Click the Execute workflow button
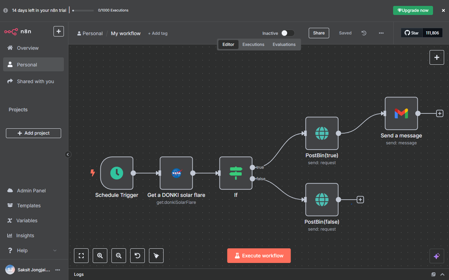 pyautogui.click(x=259, y=255)
